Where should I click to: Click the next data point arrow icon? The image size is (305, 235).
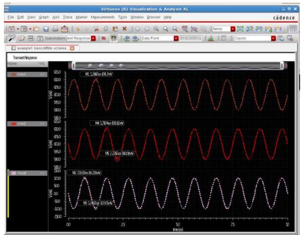click(136, 39)
